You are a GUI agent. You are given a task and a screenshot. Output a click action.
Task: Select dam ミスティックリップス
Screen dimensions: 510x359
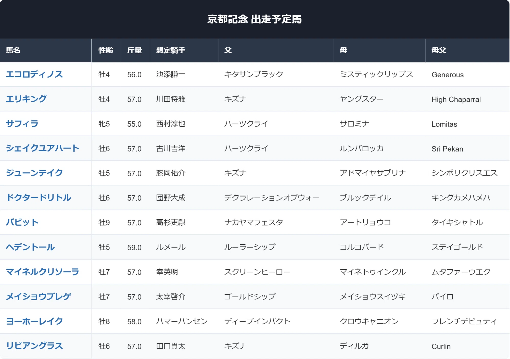point(376,75)
